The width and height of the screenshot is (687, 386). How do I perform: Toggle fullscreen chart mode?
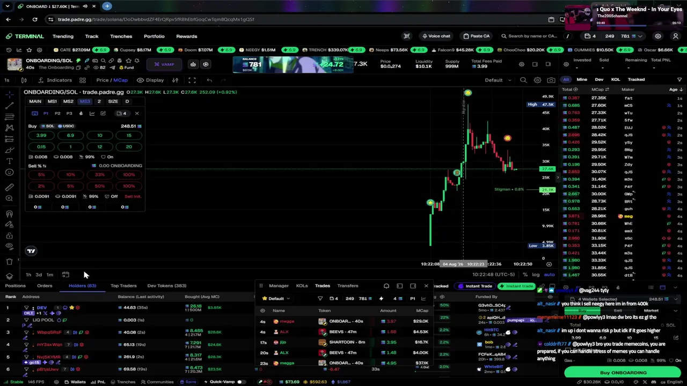[x=192, y=80]
